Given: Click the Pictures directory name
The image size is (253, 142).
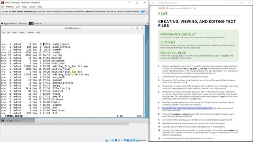Looking at the screenshot, I should click(57, 99).
